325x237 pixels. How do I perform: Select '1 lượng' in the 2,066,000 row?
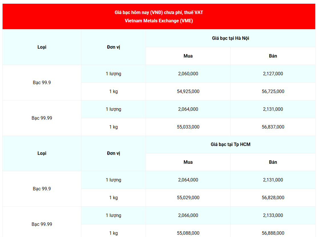click(113, 216)
